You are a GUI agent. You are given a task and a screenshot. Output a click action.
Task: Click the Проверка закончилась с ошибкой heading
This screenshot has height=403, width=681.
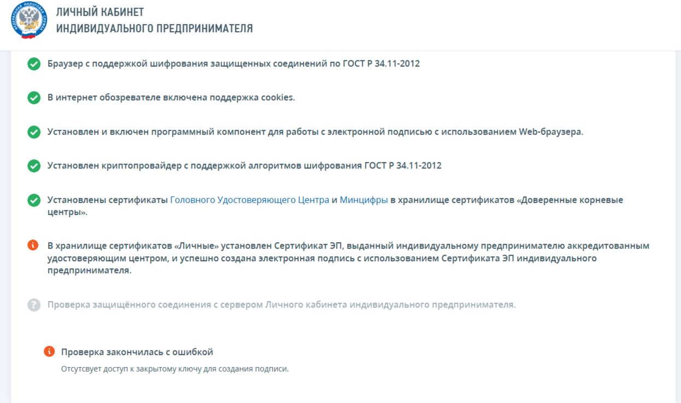click(x=137, y=352)
